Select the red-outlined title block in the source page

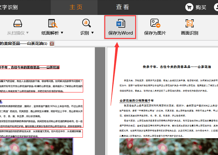[30, 67]
